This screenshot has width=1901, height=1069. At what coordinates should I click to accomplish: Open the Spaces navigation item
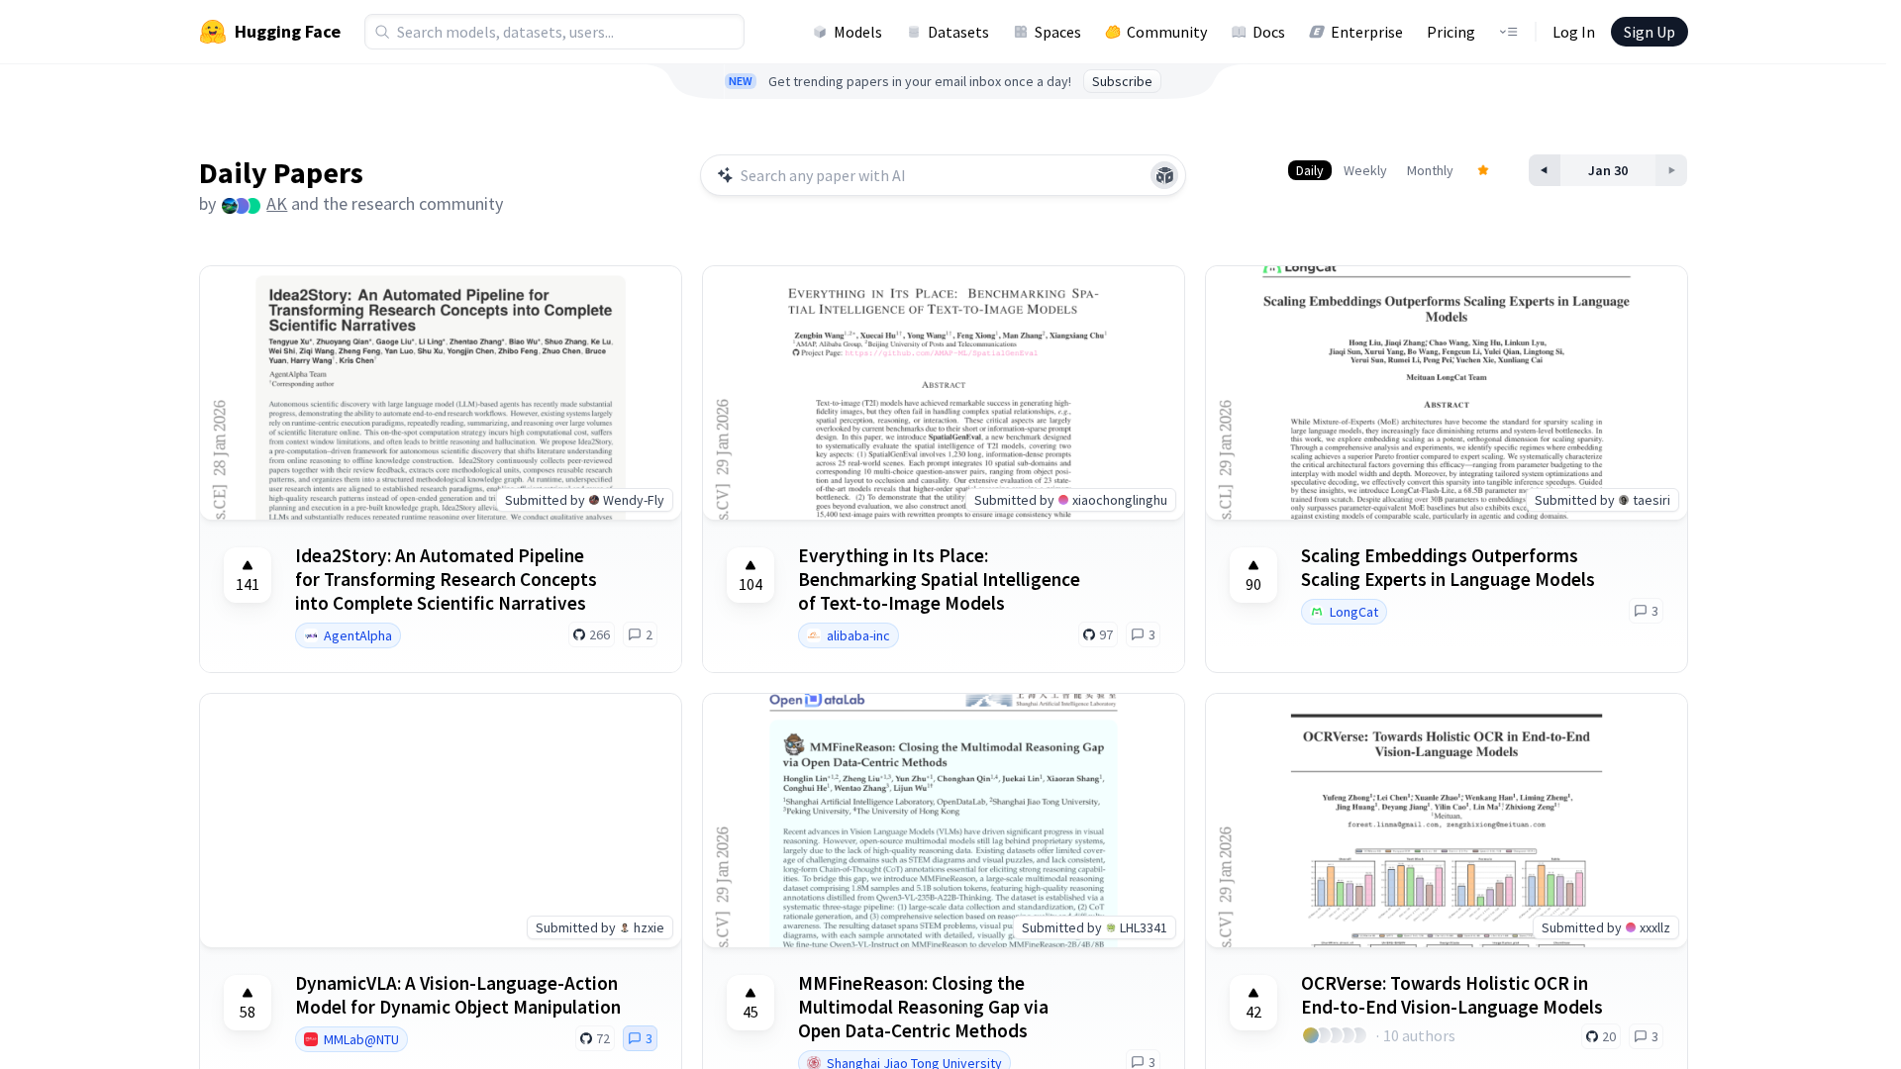1048,32
